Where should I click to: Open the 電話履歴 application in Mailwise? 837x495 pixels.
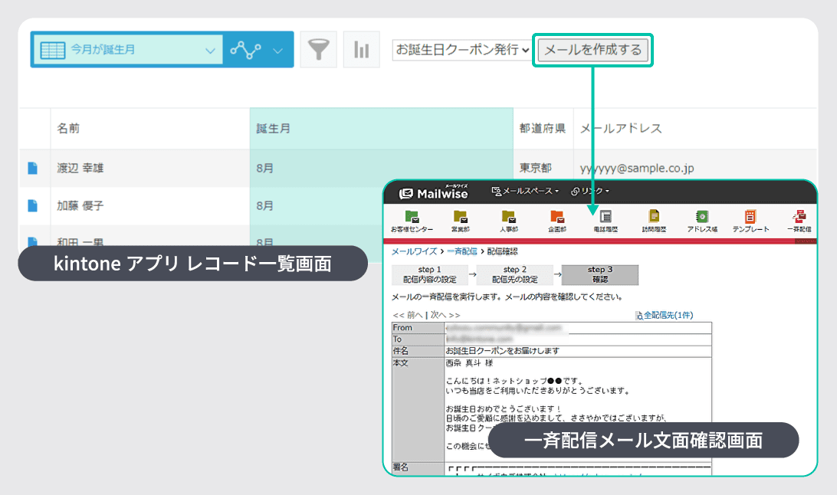click(x=605, y=218)
